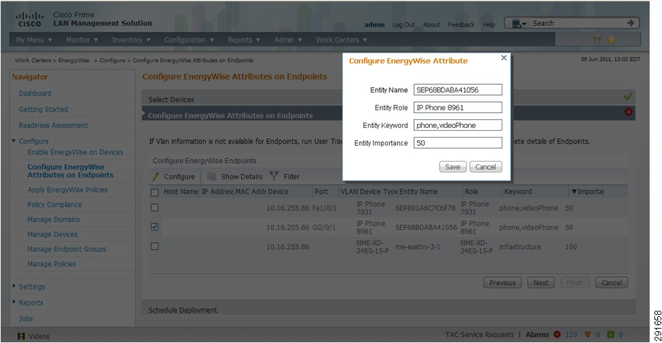Select Apply EnergyWise Policies

pyautogui.click(x=68, y=190)
